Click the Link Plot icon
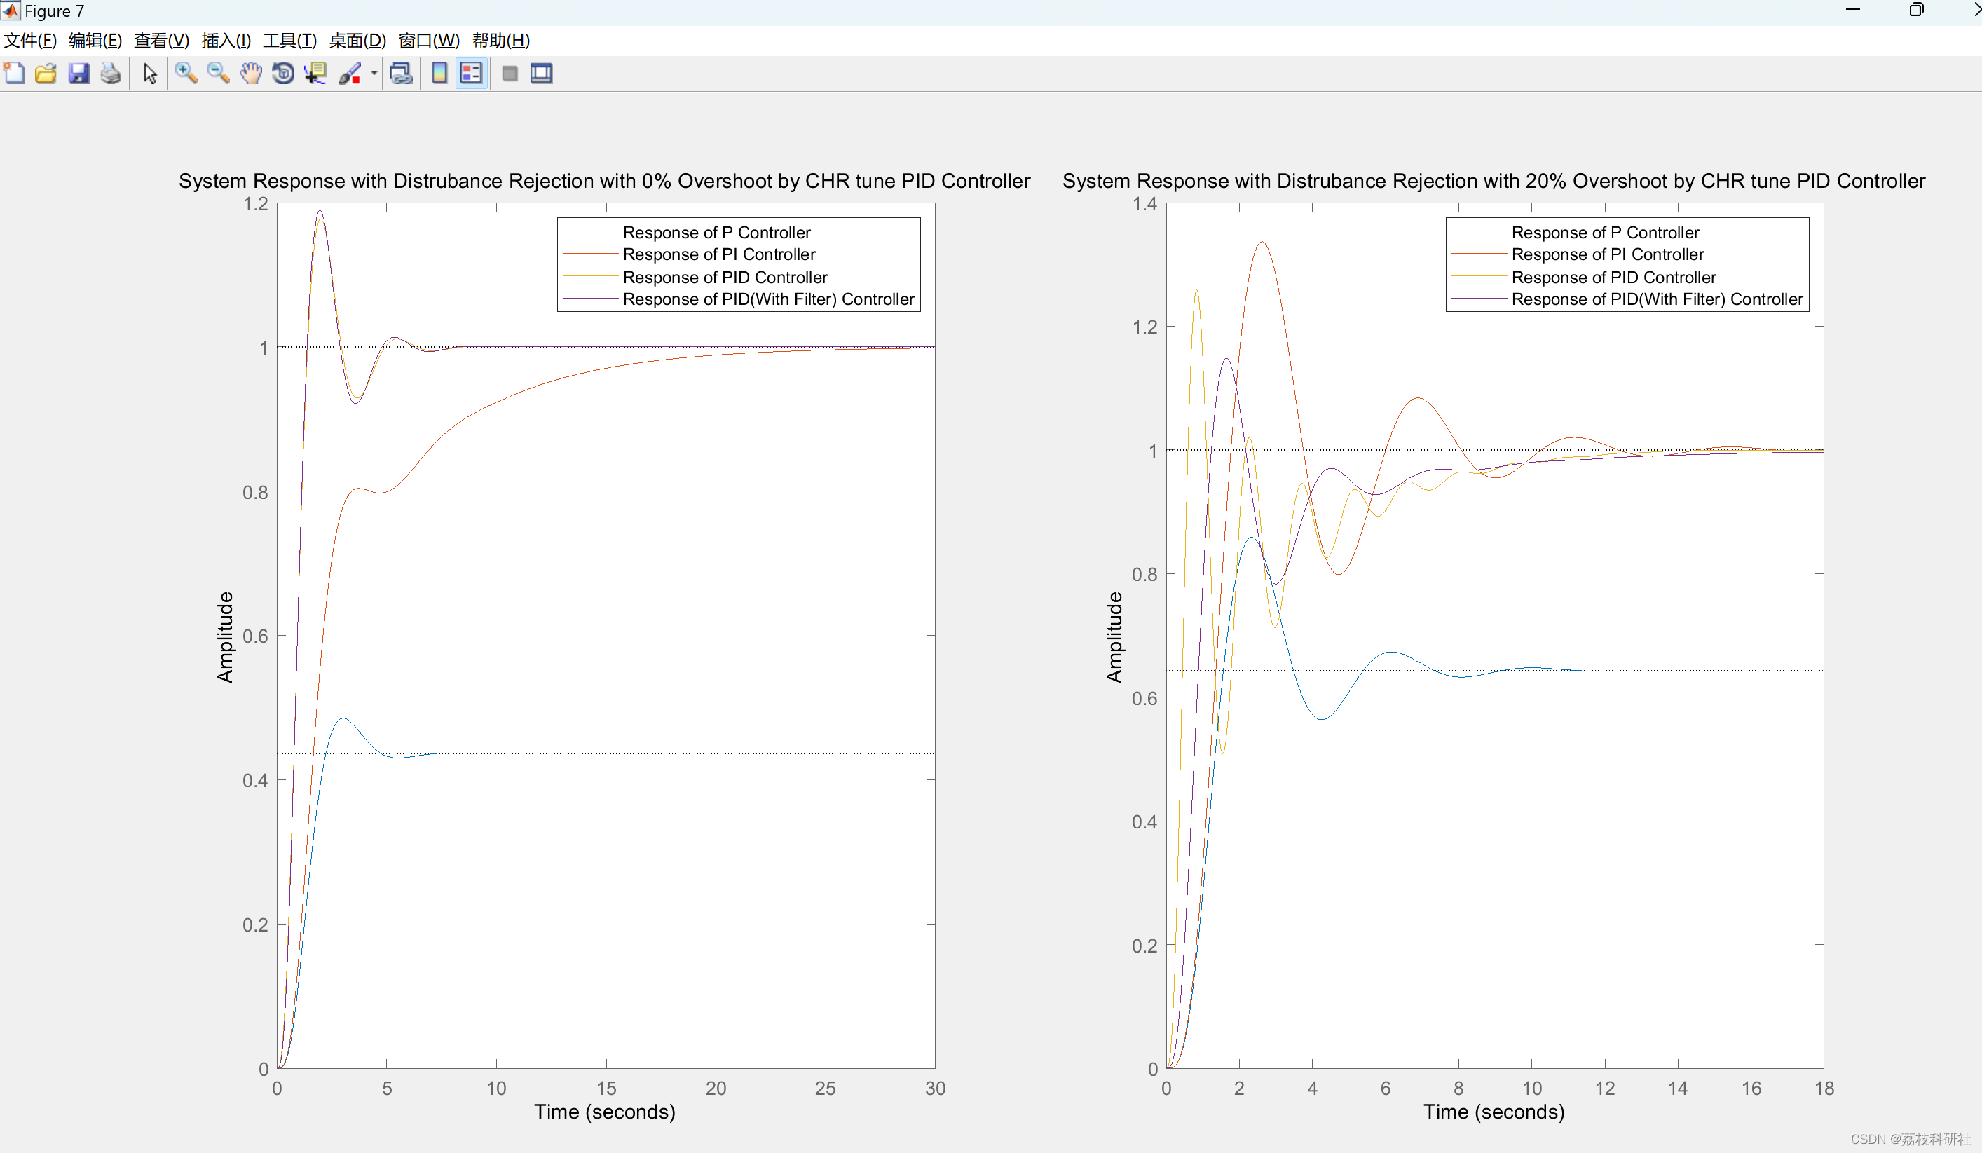 pyautogui.click(x=401, y=73)
